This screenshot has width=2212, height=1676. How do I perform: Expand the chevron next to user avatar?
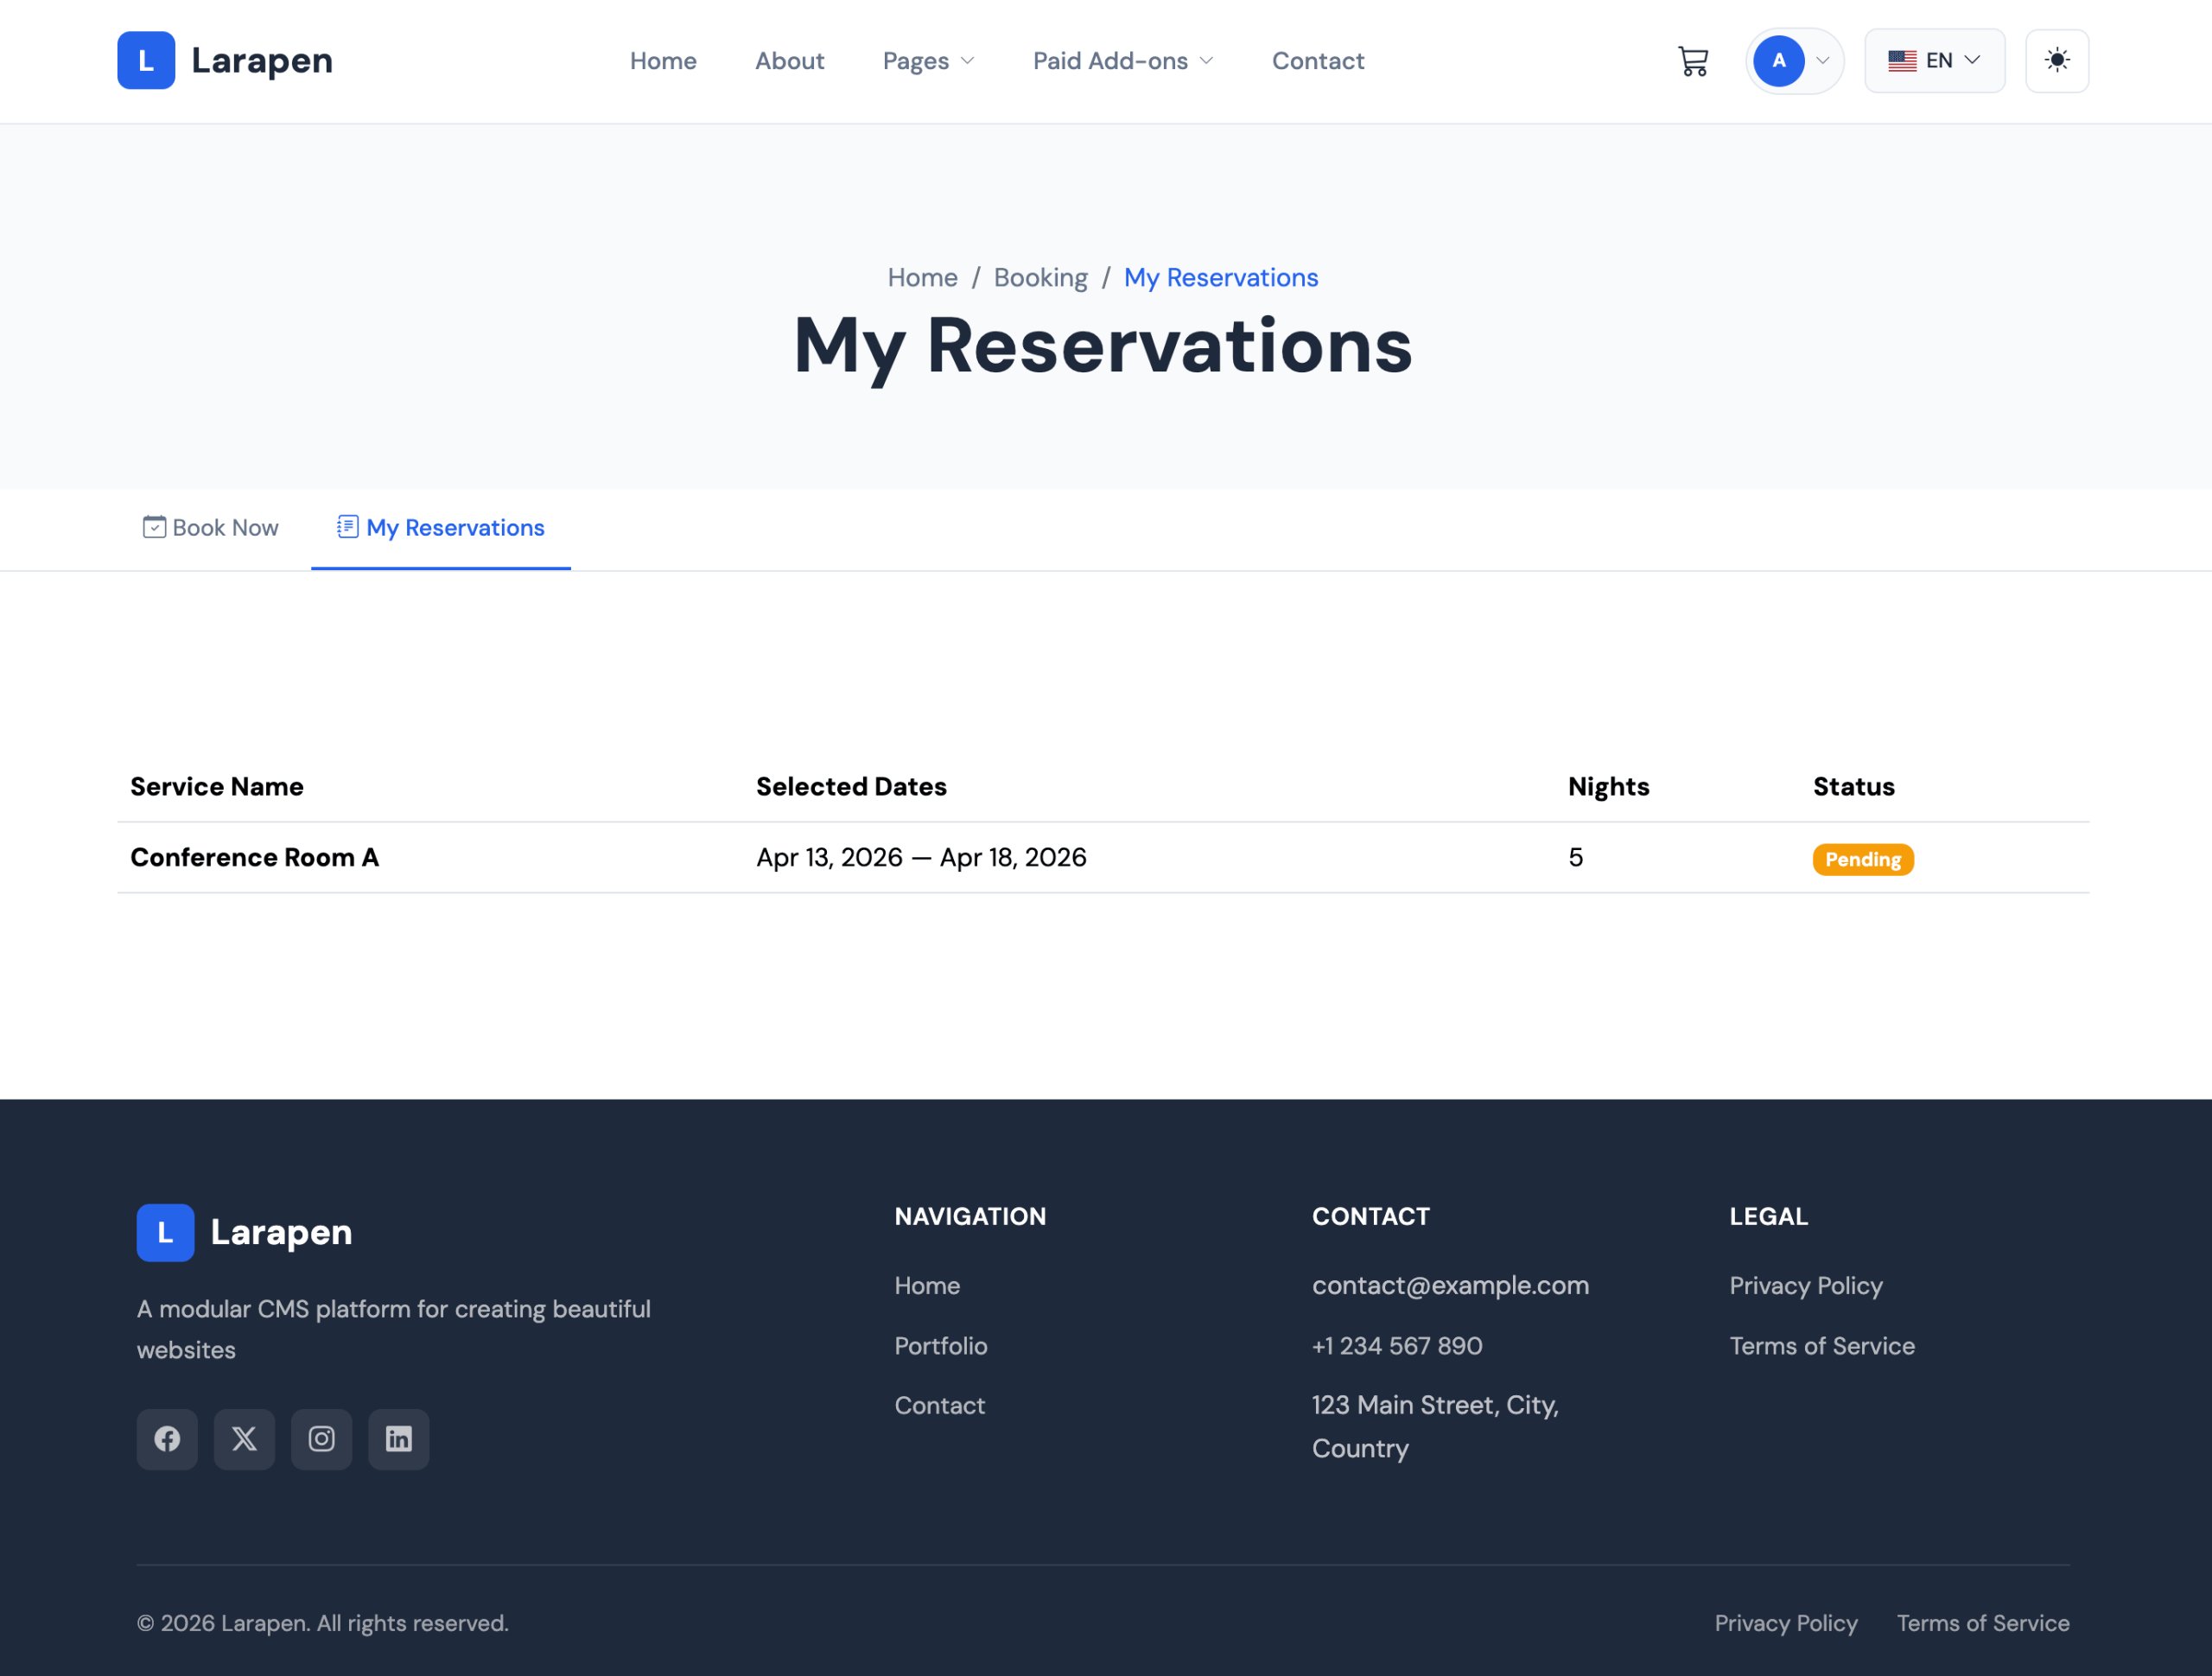pos(1822,61)
